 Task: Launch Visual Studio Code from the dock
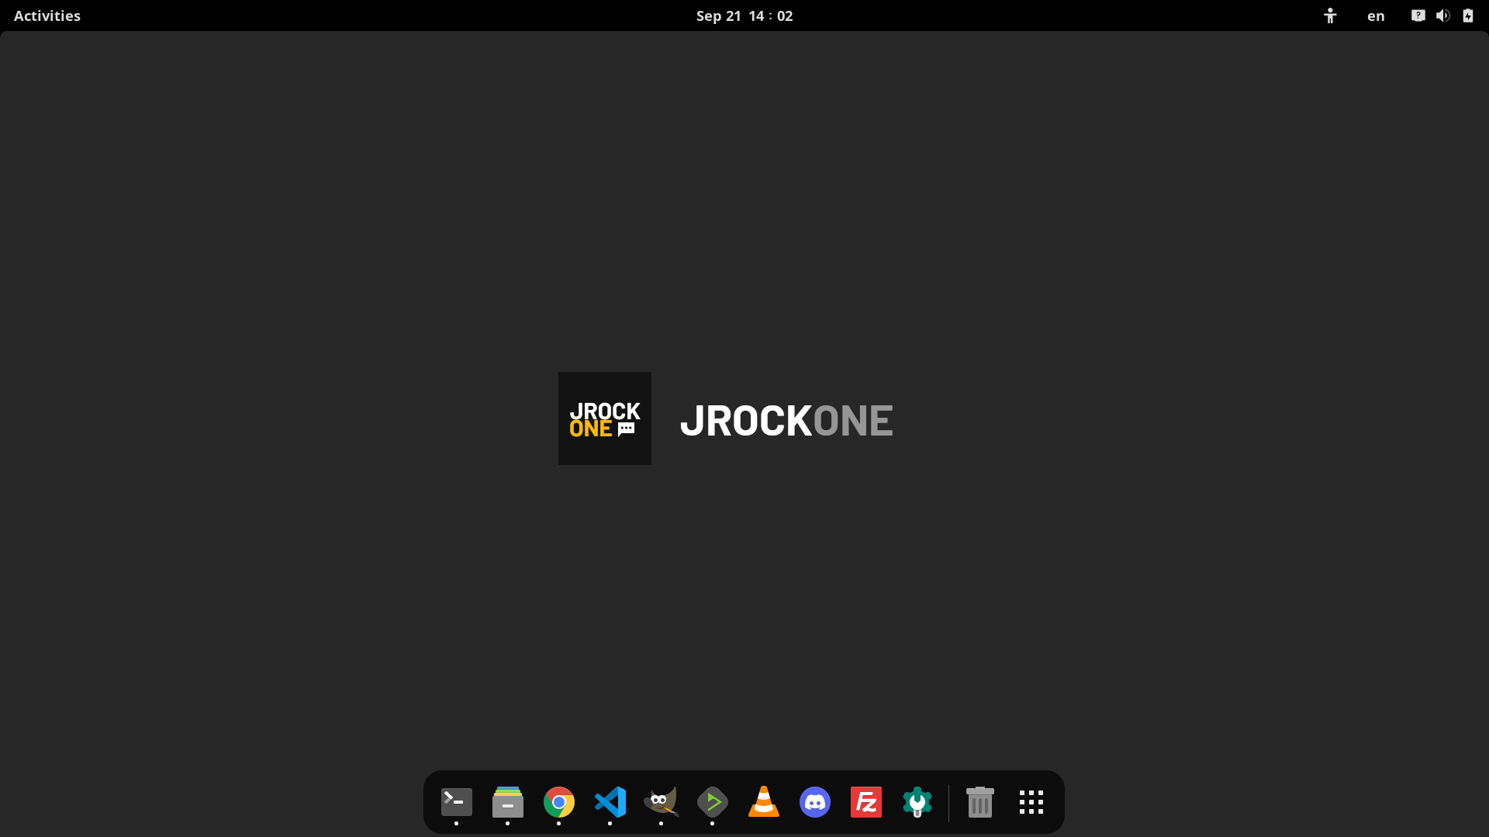(x=610, y=802)
